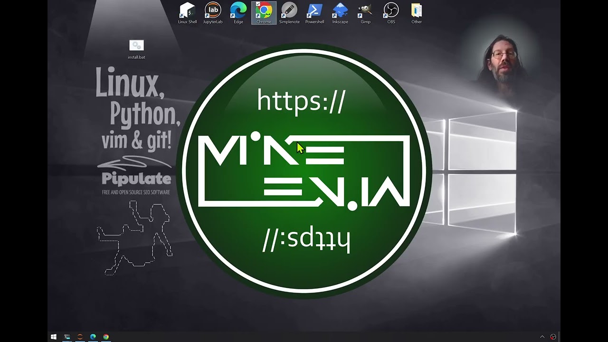Toggle the checkbox on Chrome desktop icon
The image size is (608, 342).
click(258, 4)
